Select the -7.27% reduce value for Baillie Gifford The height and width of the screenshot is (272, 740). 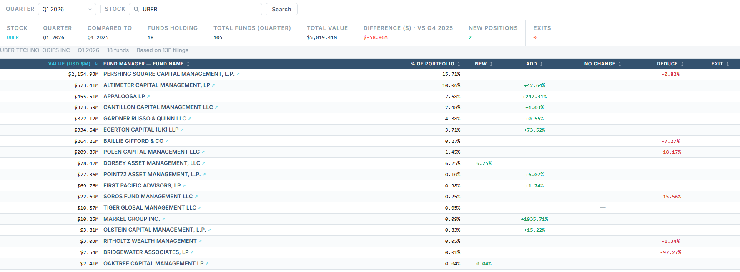[670, 141]
